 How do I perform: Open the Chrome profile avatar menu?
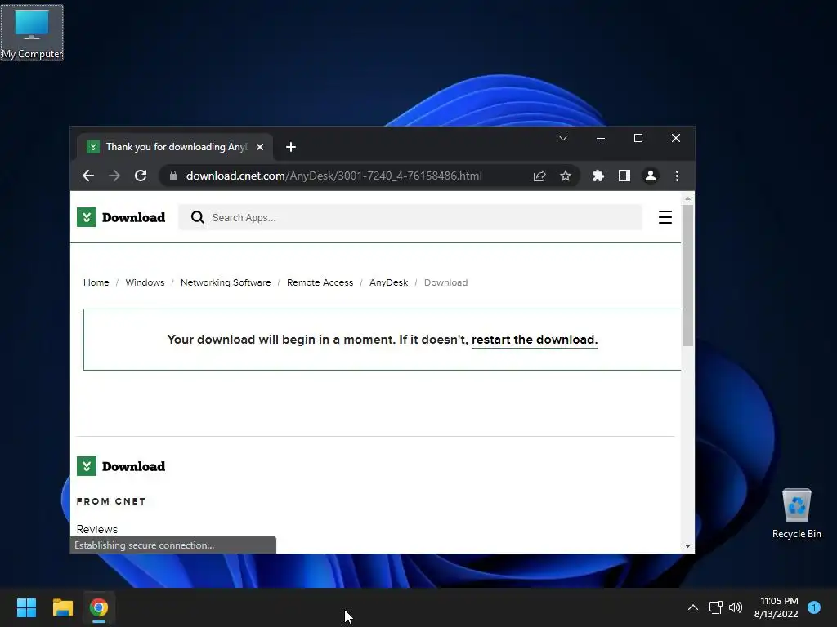tap(650, 176)
